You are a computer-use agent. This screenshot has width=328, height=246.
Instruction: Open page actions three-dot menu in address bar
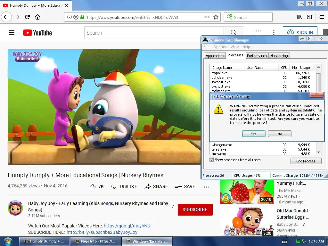(207, 17)
